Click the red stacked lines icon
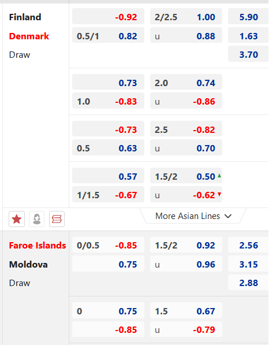 click(57, 219)
